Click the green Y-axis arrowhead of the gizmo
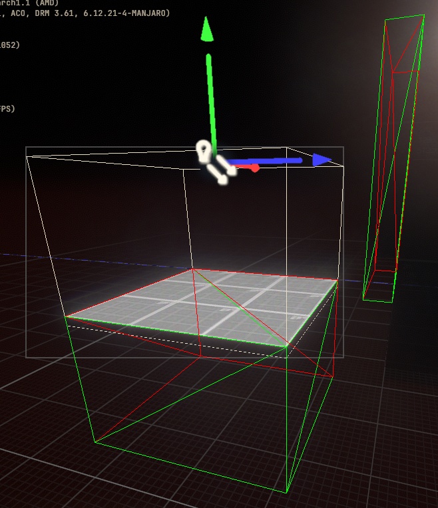Viewport: 438px width, 508px height. click(x=207, y=29)
